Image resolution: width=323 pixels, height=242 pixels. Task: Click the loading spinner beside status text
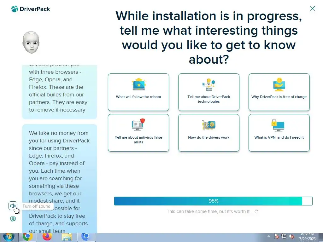pos(256,211)
